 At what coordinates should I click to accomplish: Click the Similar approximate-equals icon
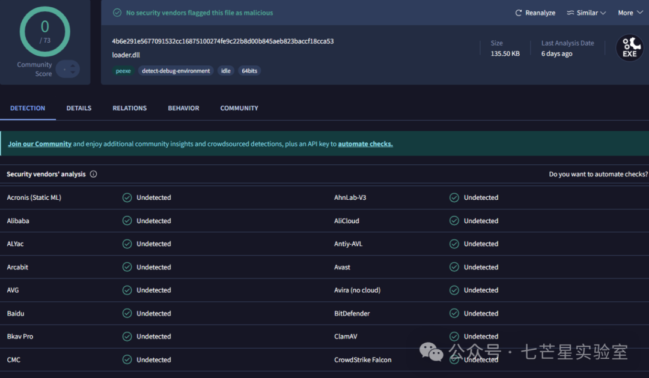[570, 13]
